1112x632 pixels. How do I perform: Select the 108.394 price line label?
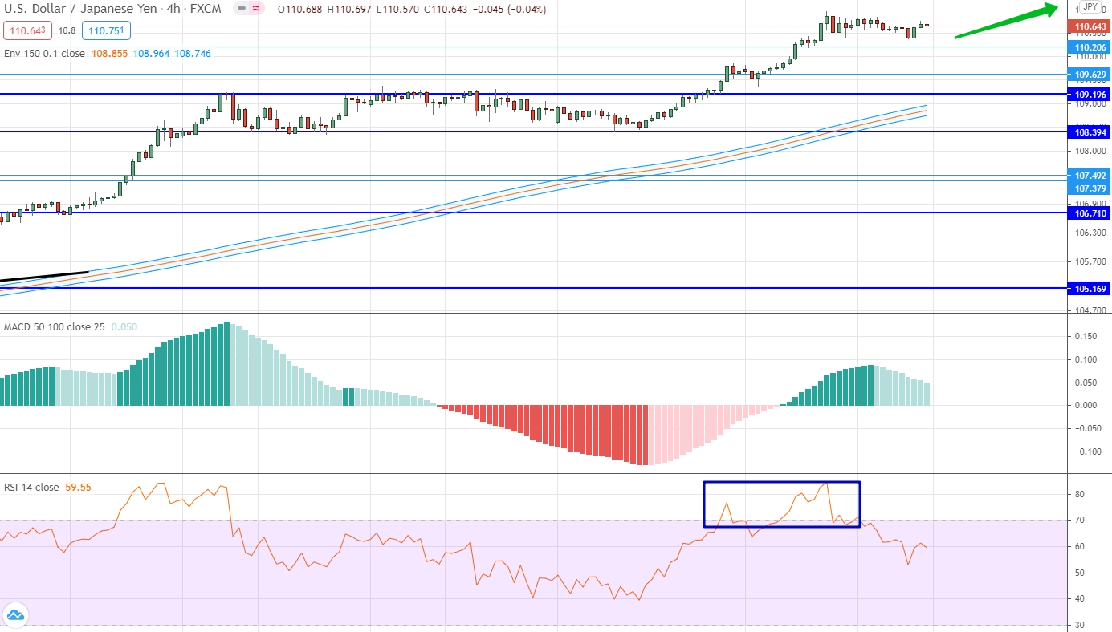[1090, 131]
